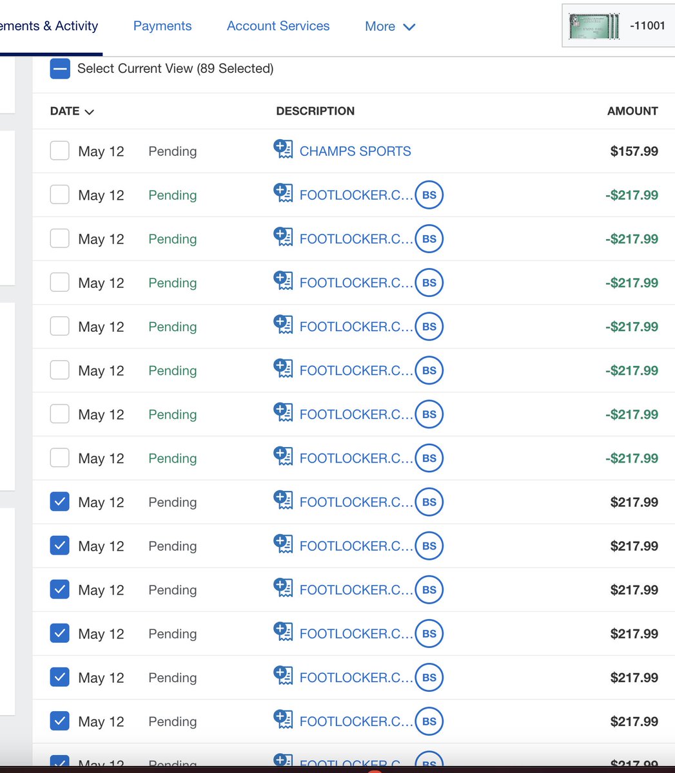Open the Statements & Activity tab
Viewport: 675px width, 773px height.
49,26
